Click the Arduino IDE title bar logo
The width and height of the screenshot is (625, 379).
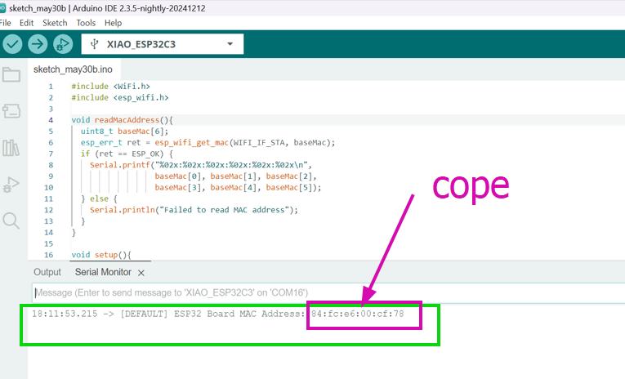pos(2,8)
